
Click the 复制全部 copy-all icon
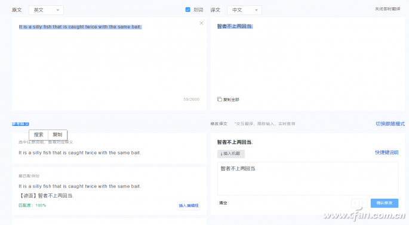point(220,99)
